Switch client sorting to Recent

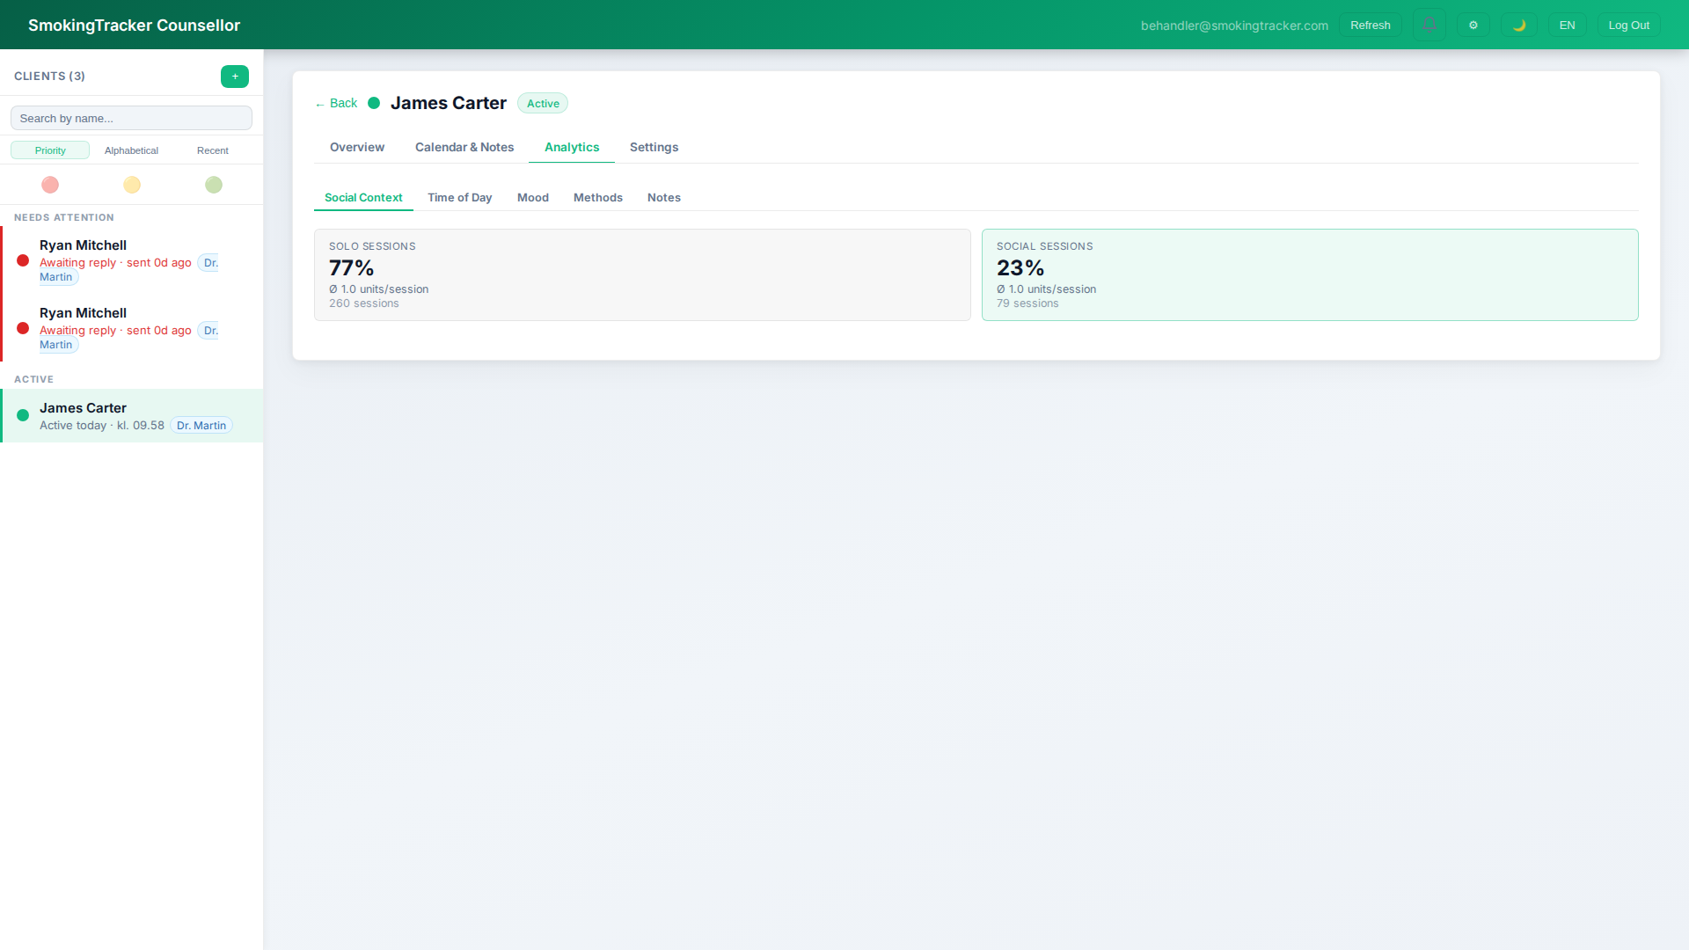tap(212, 150)
